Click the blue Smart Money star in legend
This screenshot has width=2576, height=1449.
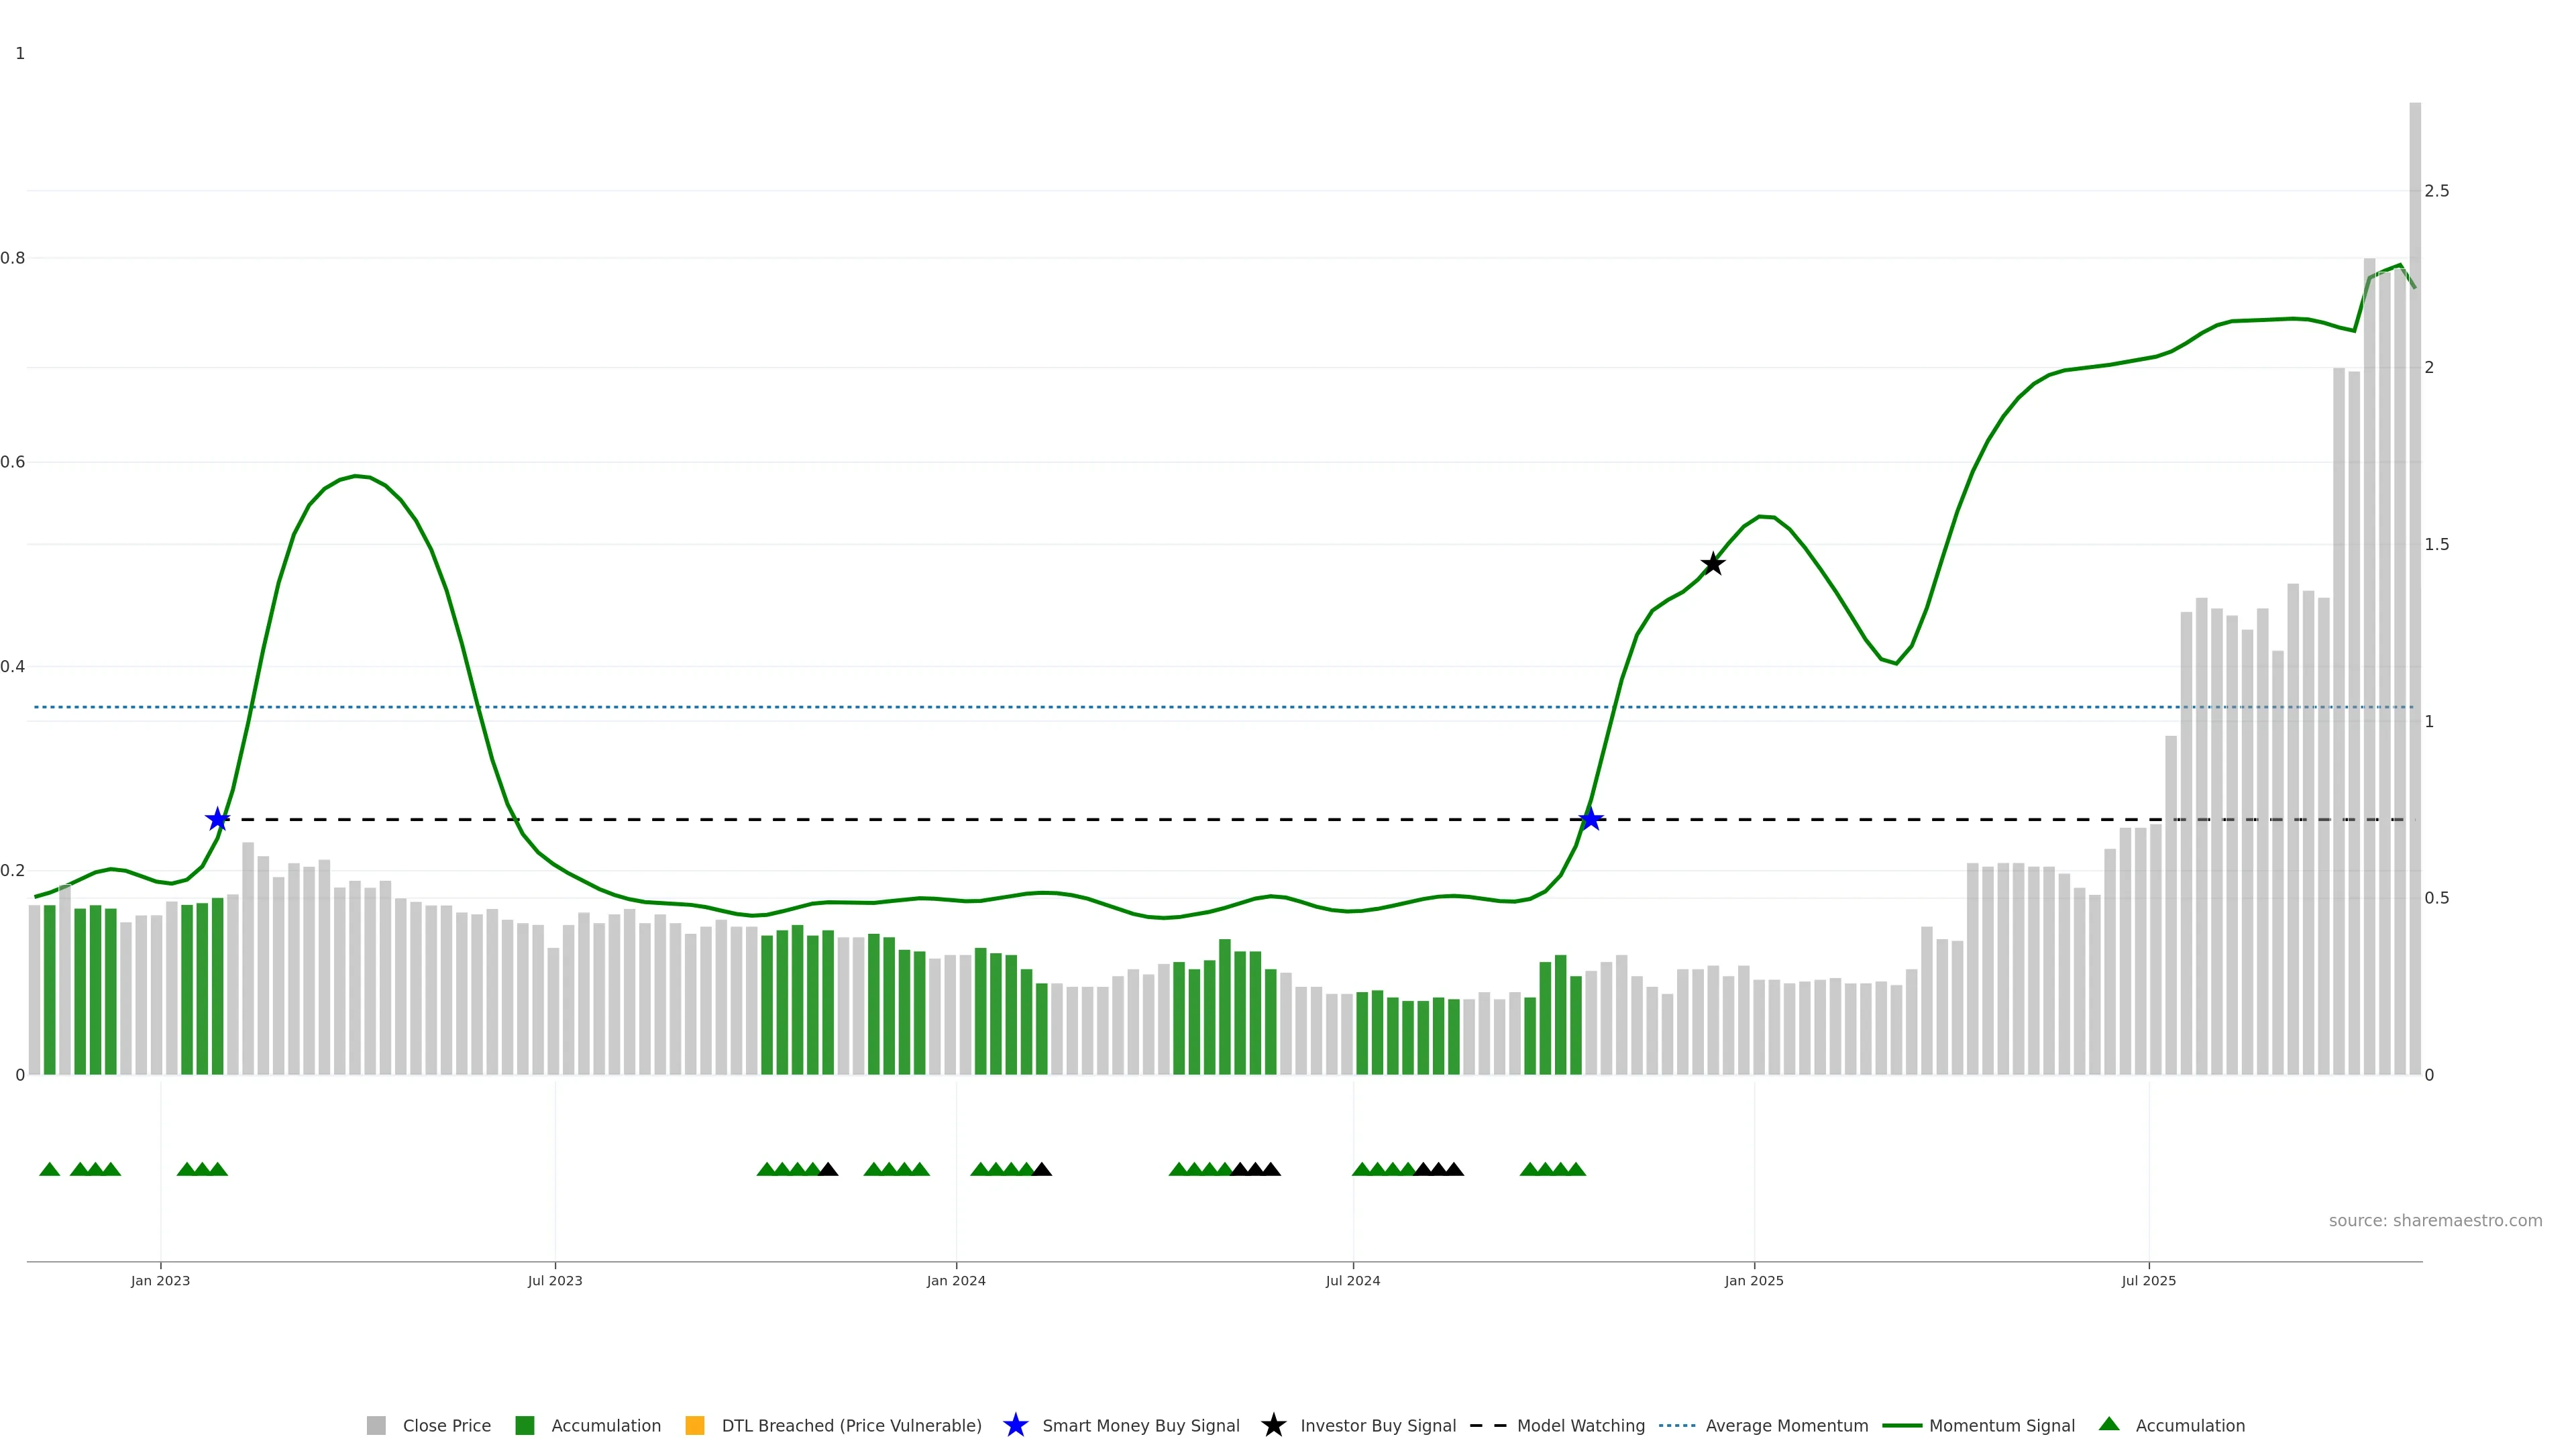click(1015, 1425)
